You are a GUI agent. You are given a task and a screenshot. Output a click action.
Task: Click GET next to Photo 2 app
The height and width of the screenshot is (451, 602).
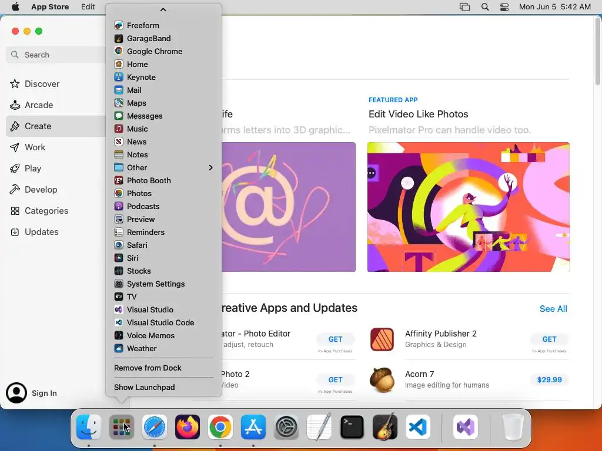click(335, 380)
